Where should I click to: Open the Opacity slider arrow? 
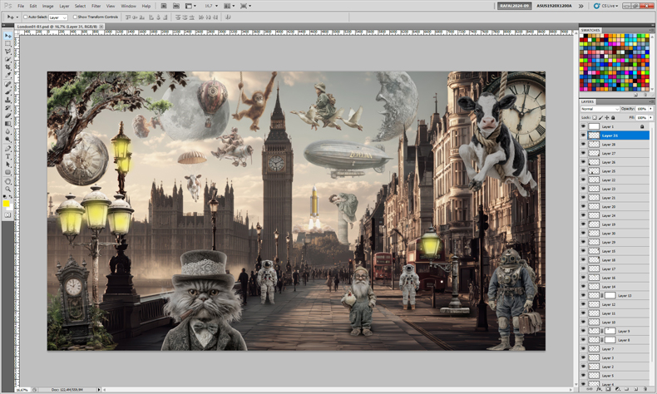[x=650, y=109]
